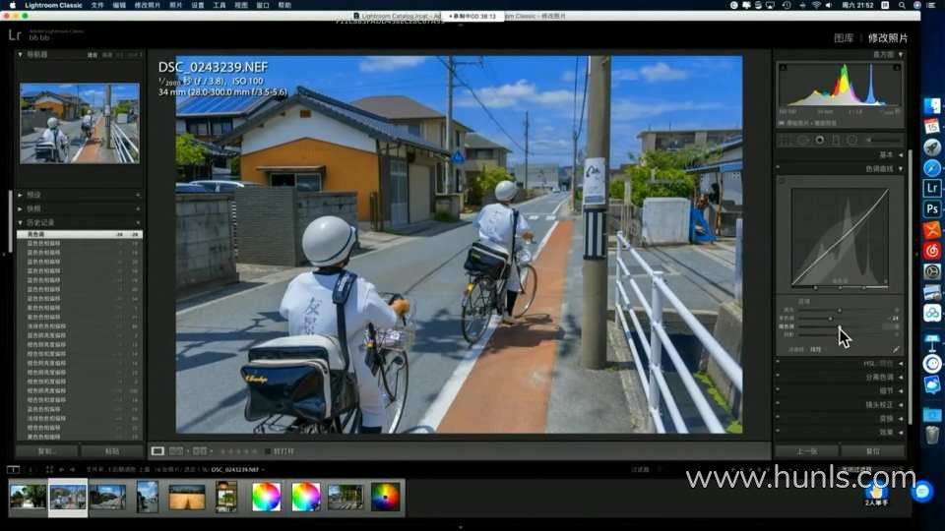Click the Paste (粘贴) settings button

tap(112, 451)
